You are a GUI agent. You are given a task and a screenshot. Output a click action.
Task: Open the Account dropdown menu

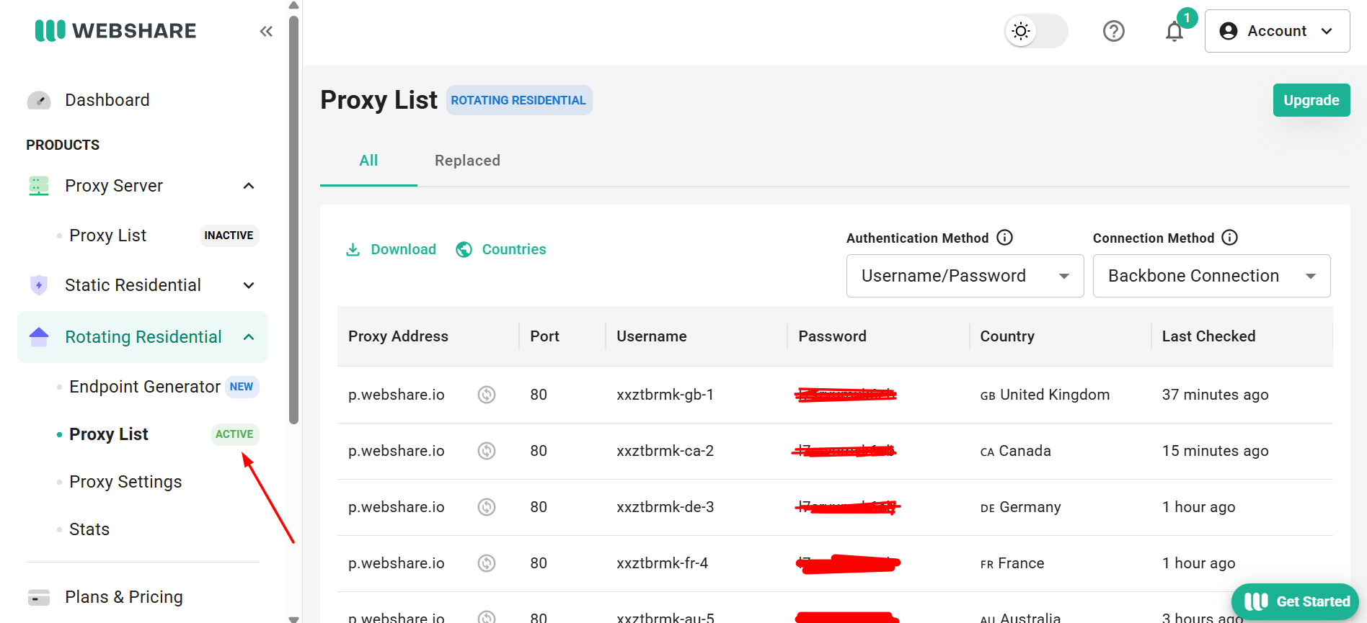1277,31
